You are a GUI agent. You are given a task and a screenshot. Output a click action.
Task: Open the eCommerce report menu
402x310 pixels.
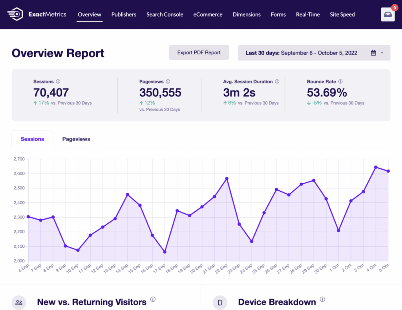(x=208, y=14)
